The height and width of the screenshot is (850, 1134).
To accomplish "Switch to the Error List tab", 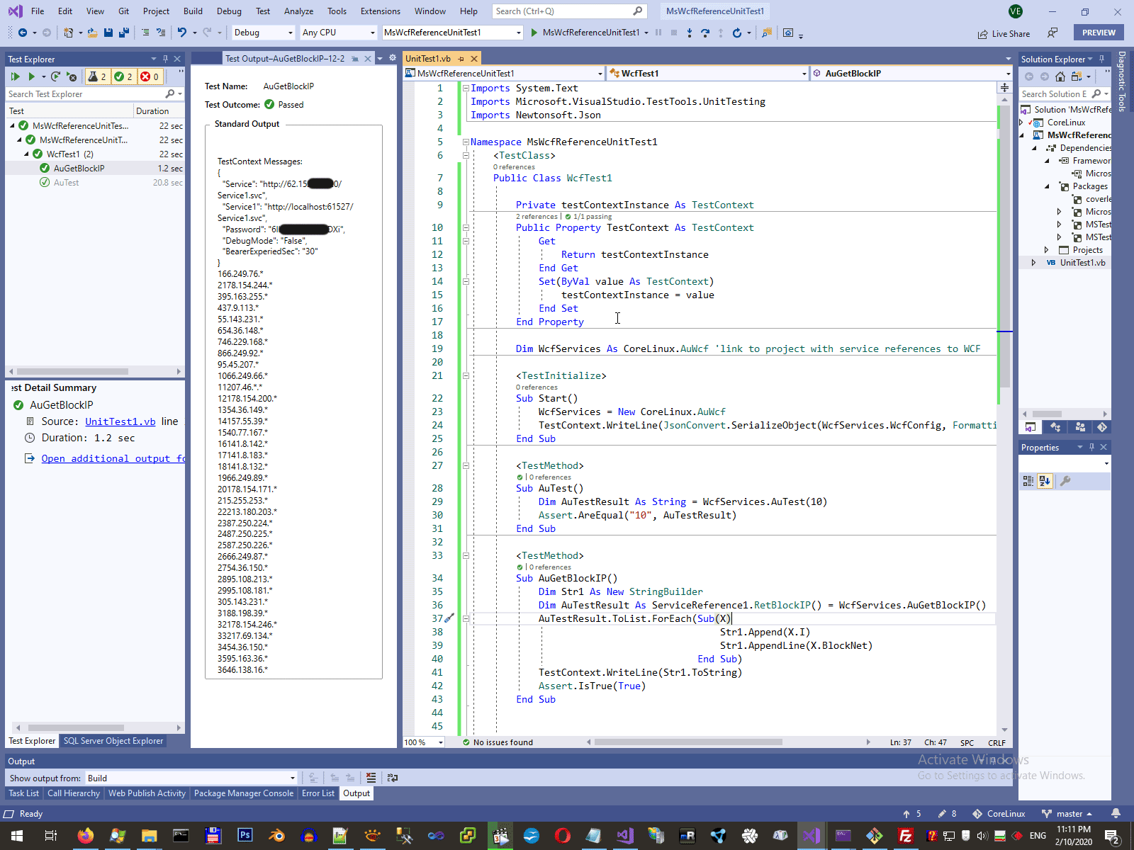I will click(x=318, y=793).
